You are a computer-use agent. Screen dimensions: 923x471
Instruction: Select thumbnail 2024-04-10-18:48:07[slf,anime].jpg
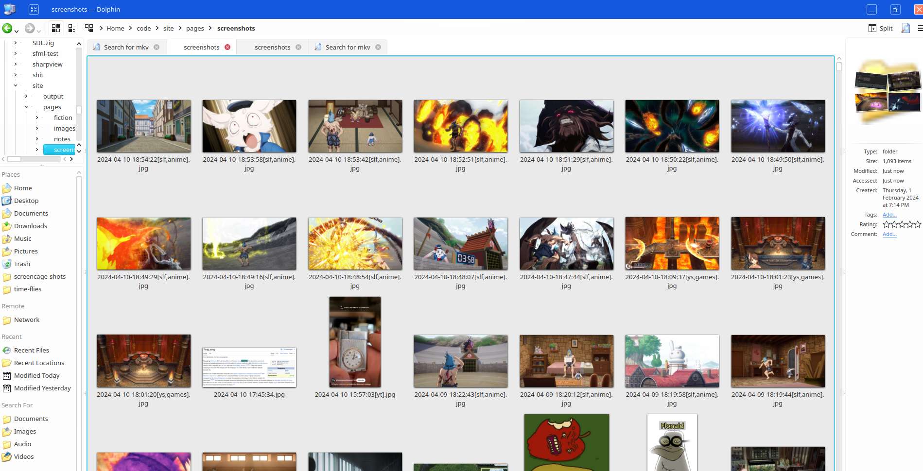461,244
